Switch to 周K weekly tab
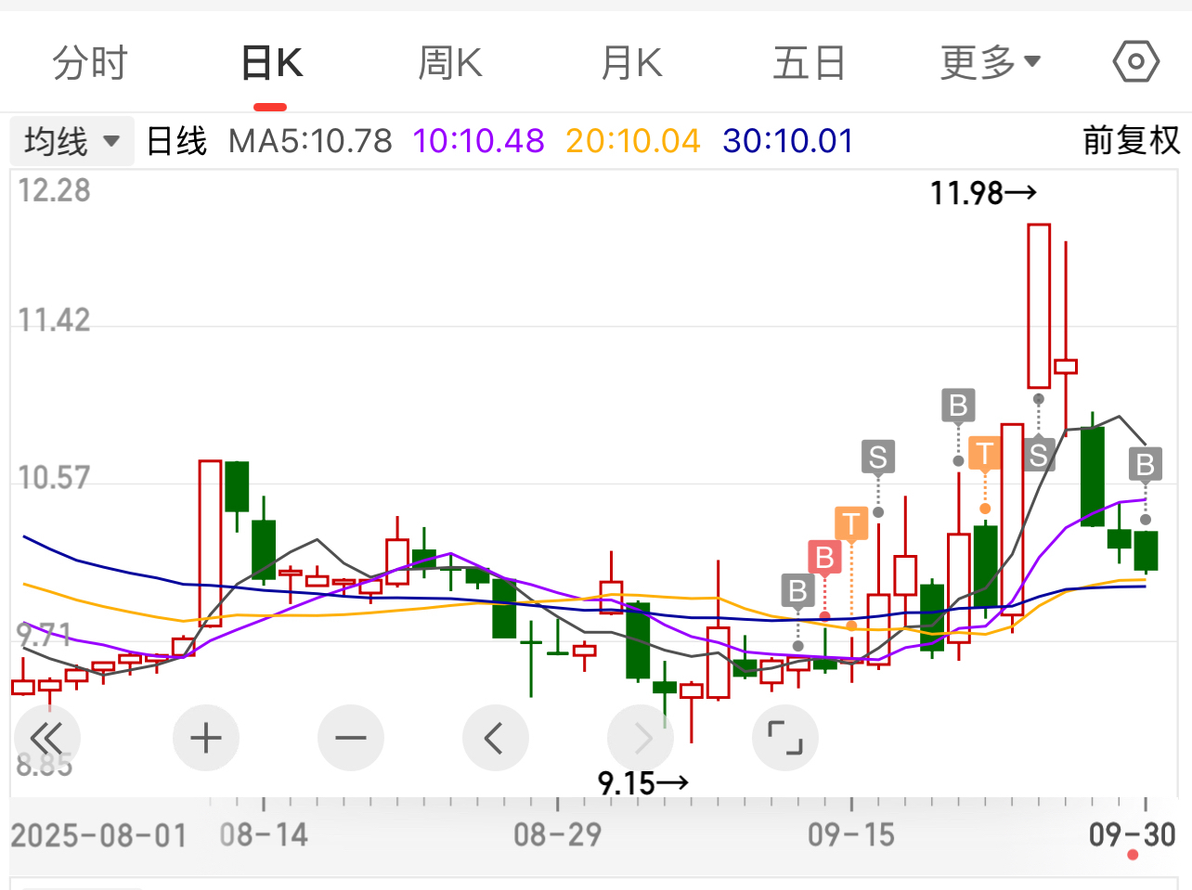1192x890 pixels. pos(449,63)
